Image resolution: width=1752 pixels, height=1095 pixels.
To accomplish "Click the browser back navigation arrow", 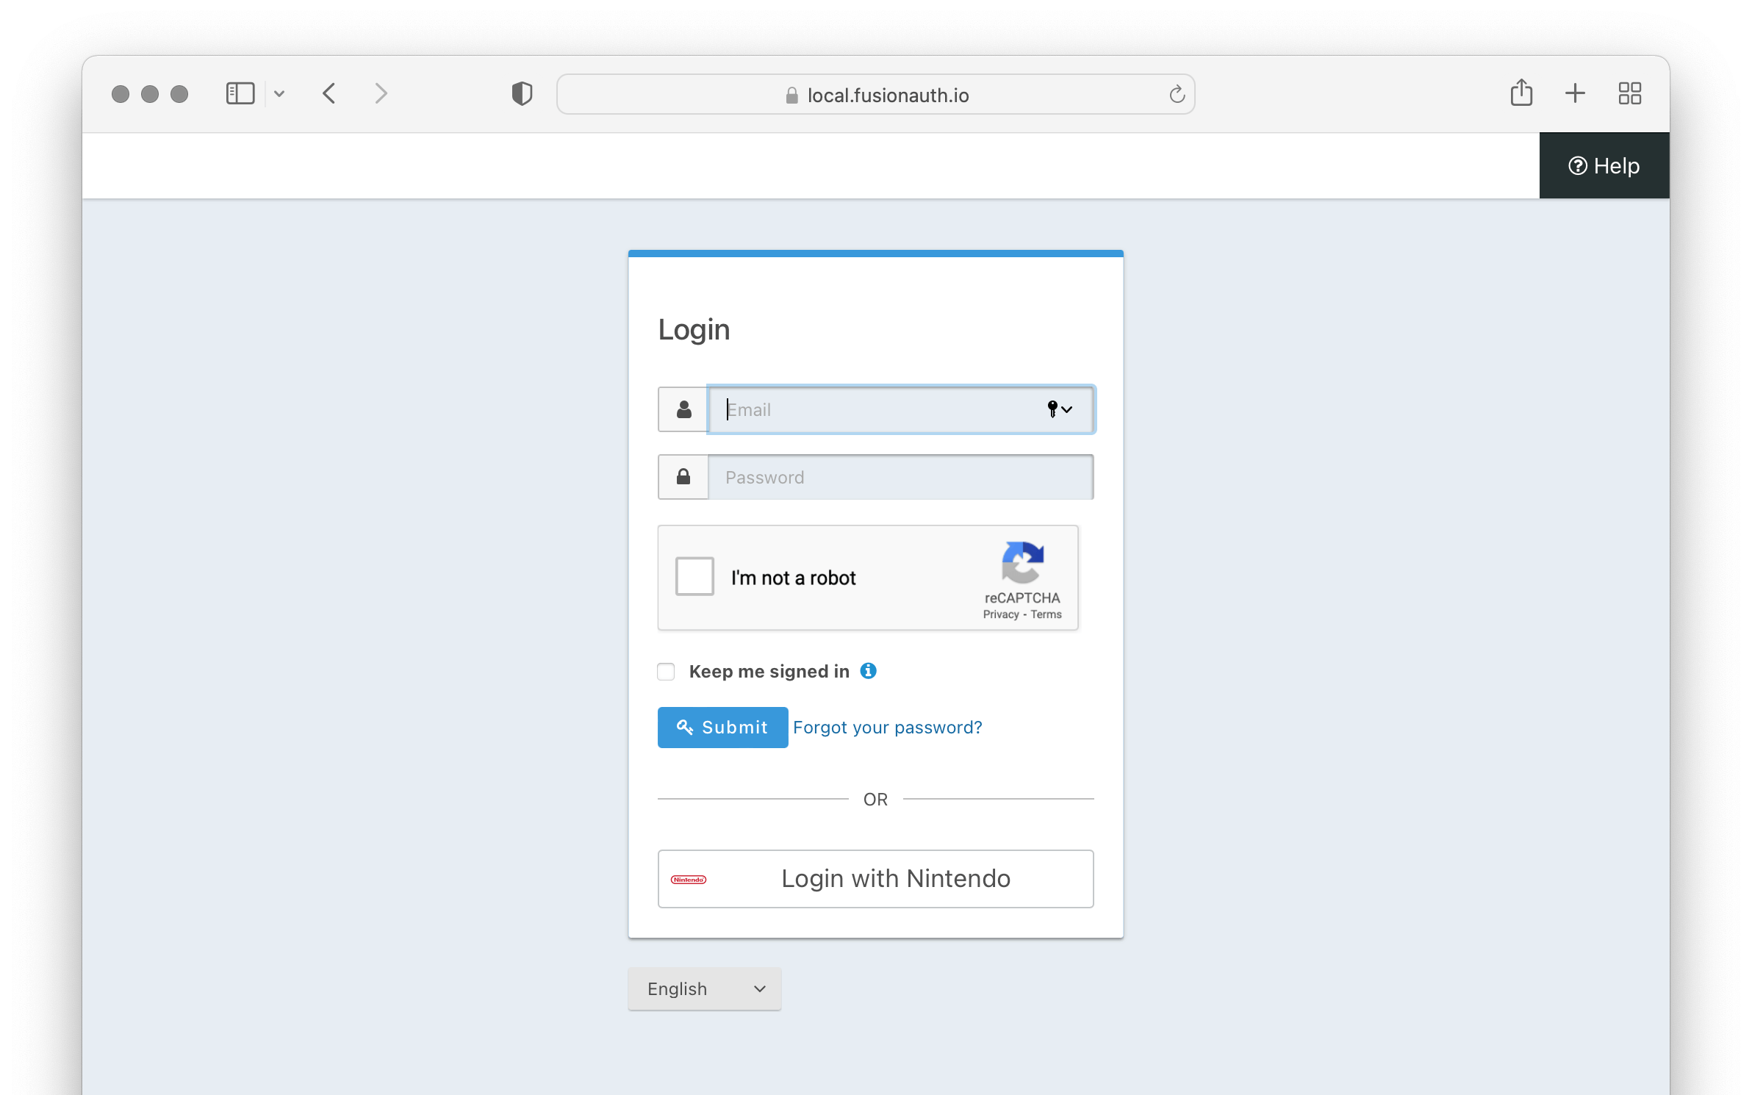I will pyautogui.click(x=331, y=93).
